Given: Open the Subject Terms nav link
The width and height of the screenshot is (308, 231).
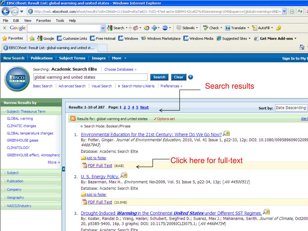Looking at the screenshot, I should [x=72, y=58].
